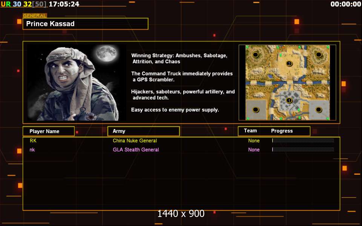Click the green supply marker at map's top-right corner

point(328,47)
